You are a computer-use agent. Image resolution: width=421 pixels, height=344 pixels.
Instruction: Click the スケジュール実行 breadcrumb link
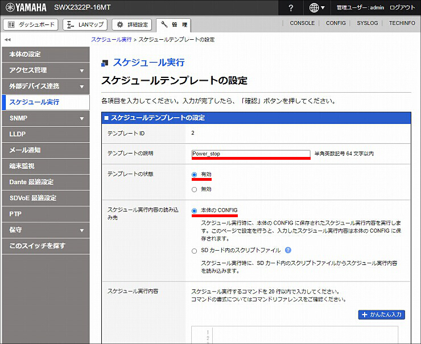(112, 39)
